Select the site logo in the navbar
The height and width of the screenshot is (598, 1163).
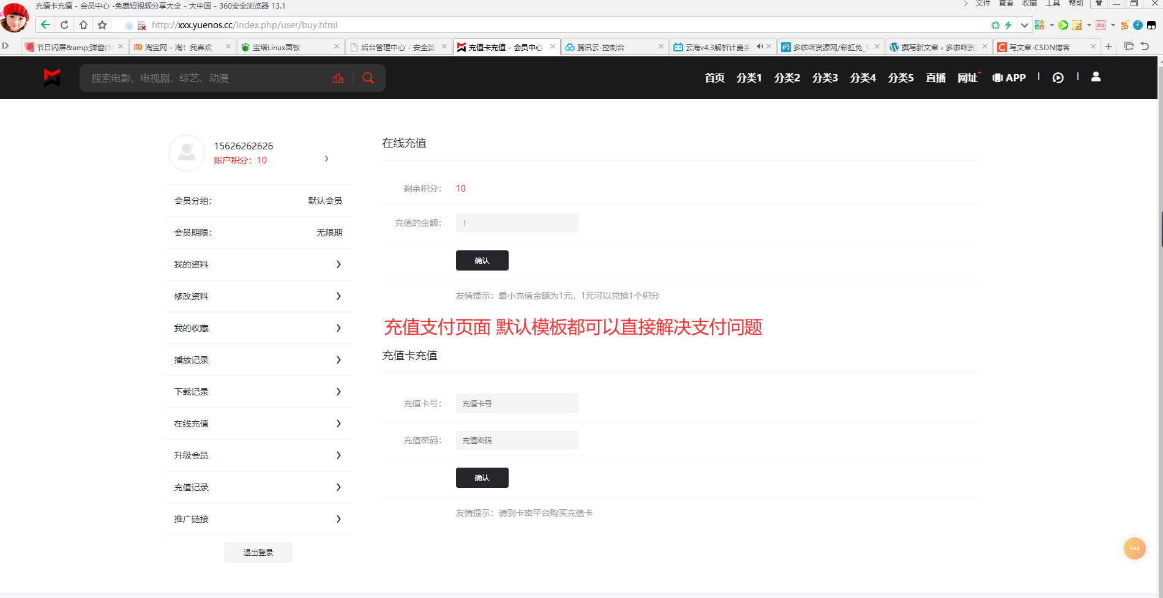pos(51,77)
